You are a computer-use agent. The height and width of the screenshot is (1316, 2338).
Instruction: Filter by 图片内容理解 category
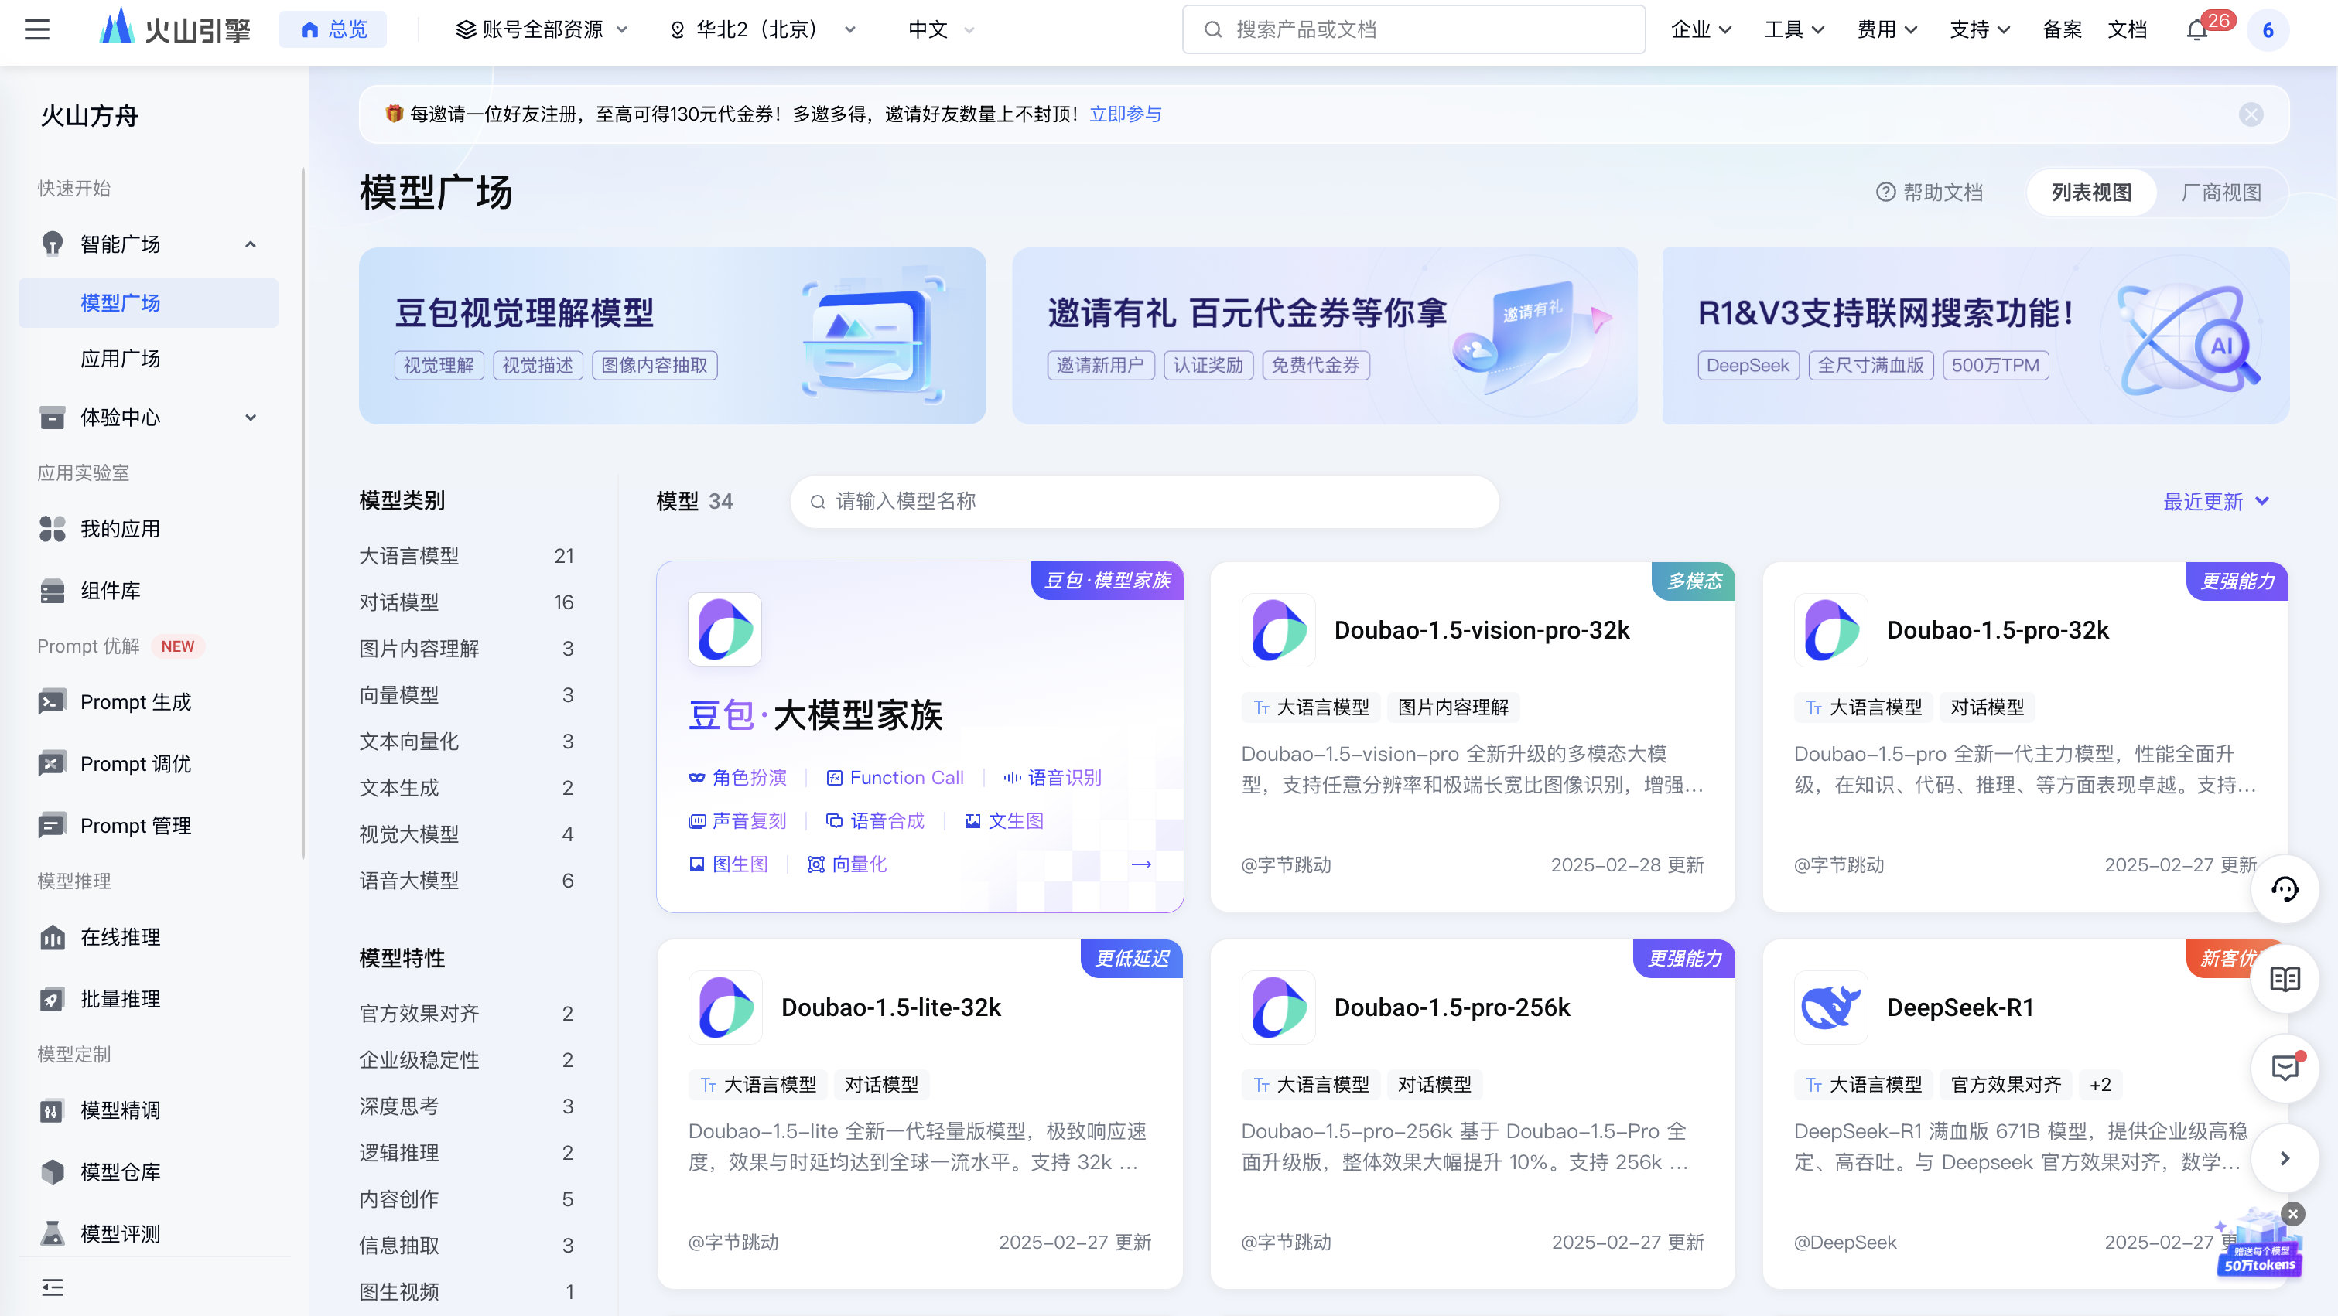[467, 649]
